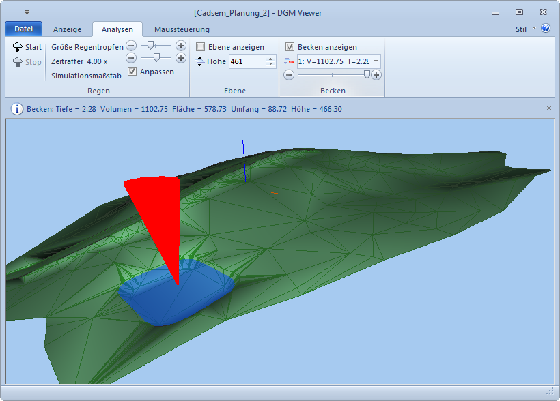Image resolution: width=560 pixels, height=401 pixels.
Task: Switch to the Anzeige tab
Action: coord(68,29)
